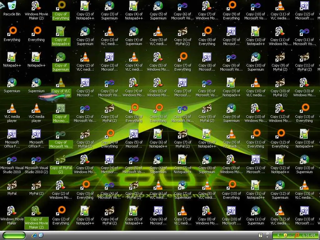This screenshot has height=240, width=320.
Task: Select Copy (2) of VLC media icon
Action: (x=85, y=62)
